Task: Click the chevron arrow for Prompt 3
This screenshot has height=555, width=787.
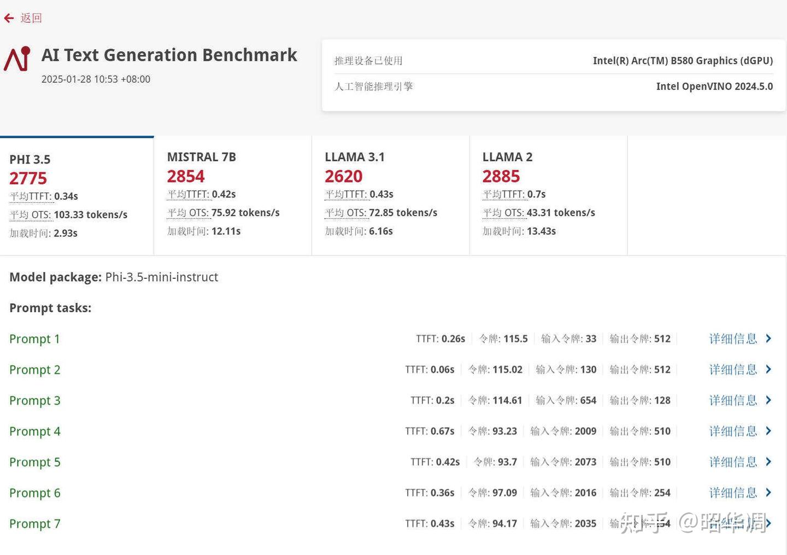Action: tap(768, 400)
